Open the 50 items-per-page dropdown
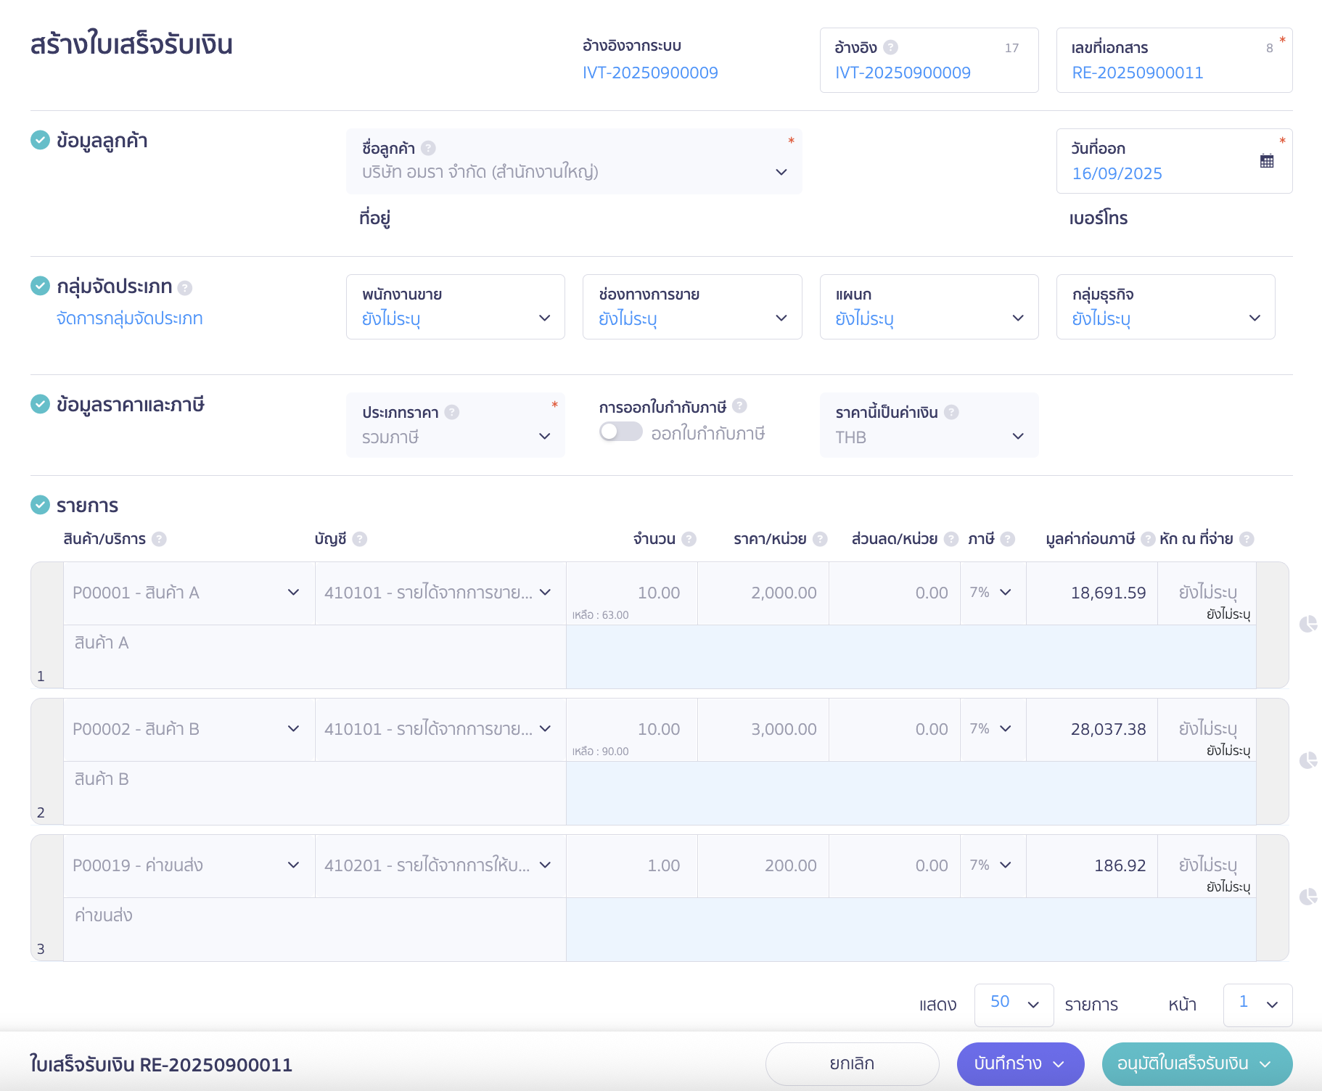Screen dimensions: 1322x1091 coord(1014,1005)
